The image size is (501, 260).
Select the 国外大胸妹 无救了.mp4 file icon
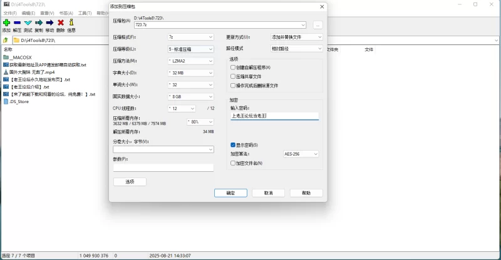6,72
